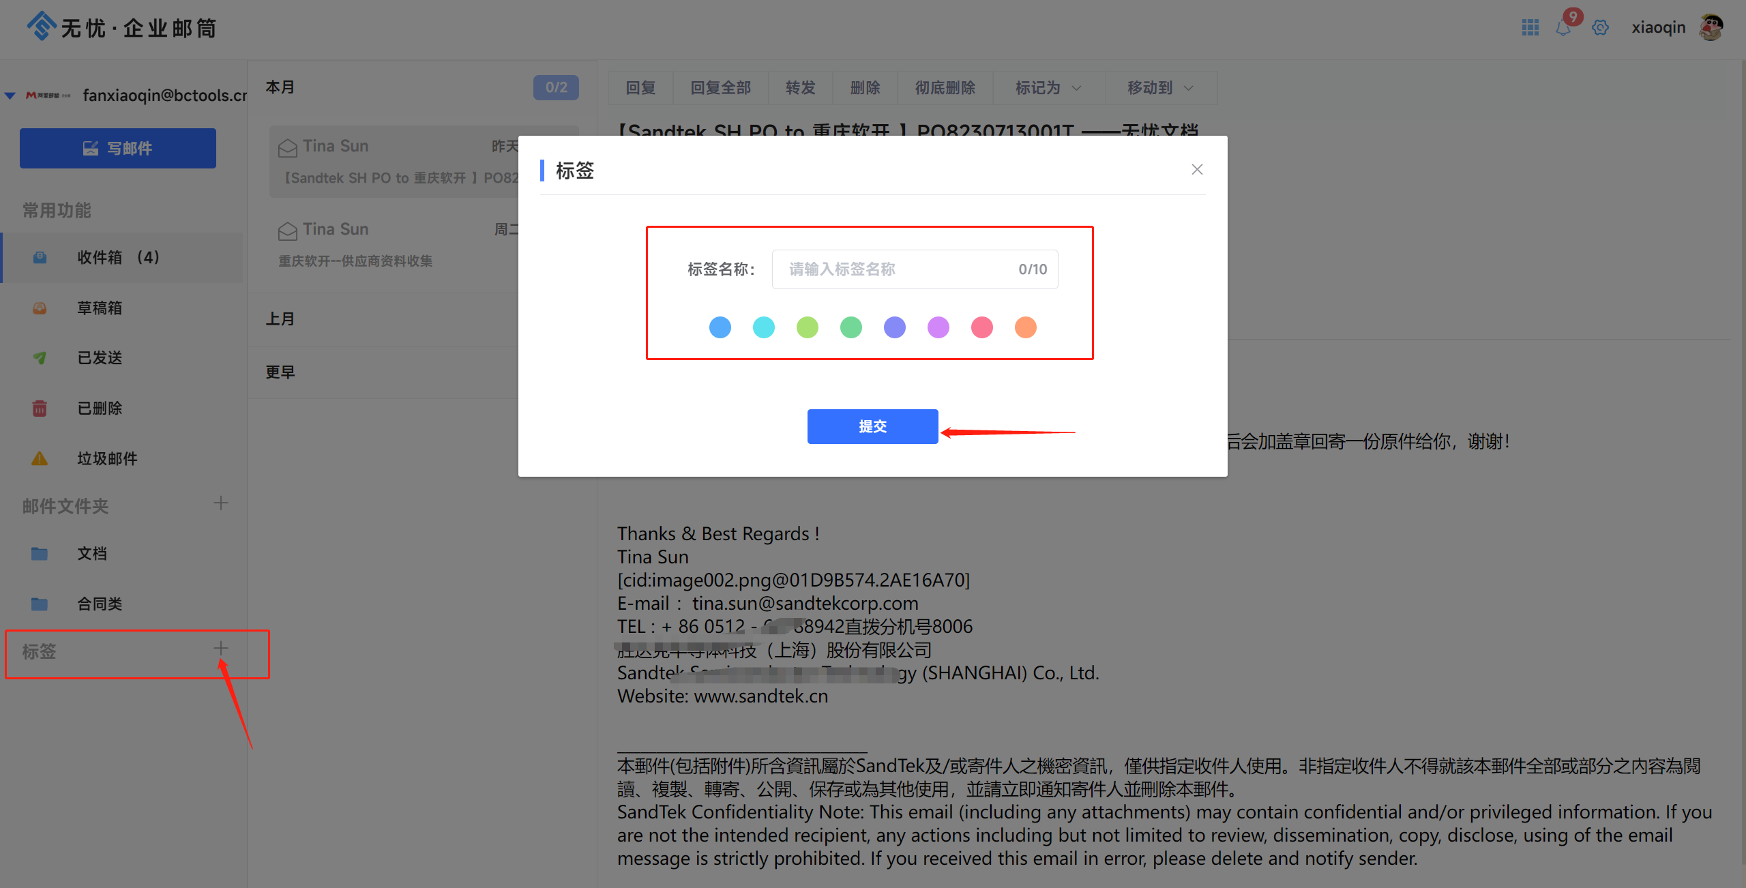The height and width of the screenshot is (888, 1746).
Task: Expand the 标记为 dropdown
Action: click(1048, 88)
